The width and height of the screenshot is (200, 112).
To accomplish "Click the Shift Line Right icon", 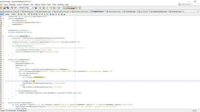I will (x=53, y=14).
